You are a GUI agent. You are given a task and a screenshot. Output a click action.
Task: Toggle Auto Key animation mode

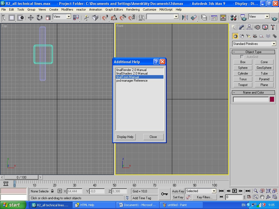[178, 191]
